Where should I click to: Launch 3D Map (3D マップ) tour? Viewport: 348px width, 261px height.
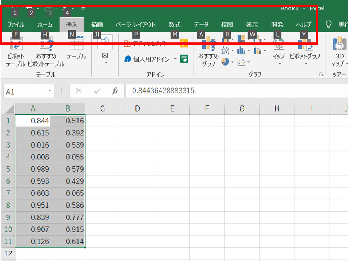tap(340, 52)
